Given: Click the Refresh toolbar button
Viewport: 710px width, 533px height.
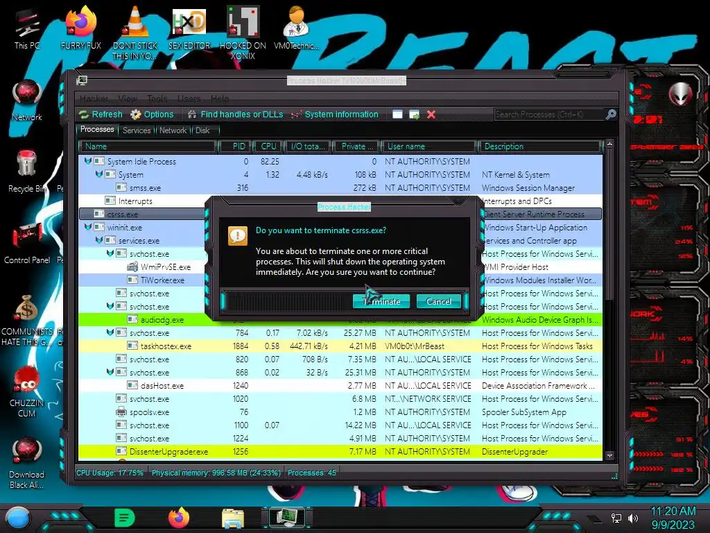Looking at the screenshot, I should (101, 115).
